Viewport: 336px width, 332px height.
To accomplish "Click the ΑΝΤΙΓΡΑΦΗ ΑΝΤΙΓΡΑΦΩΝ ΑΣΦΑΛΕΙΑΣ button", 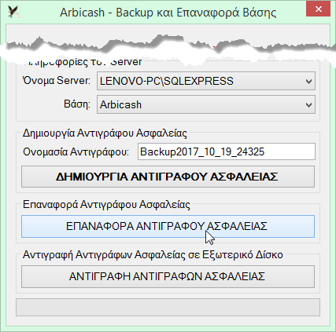I will click(168, 276).
